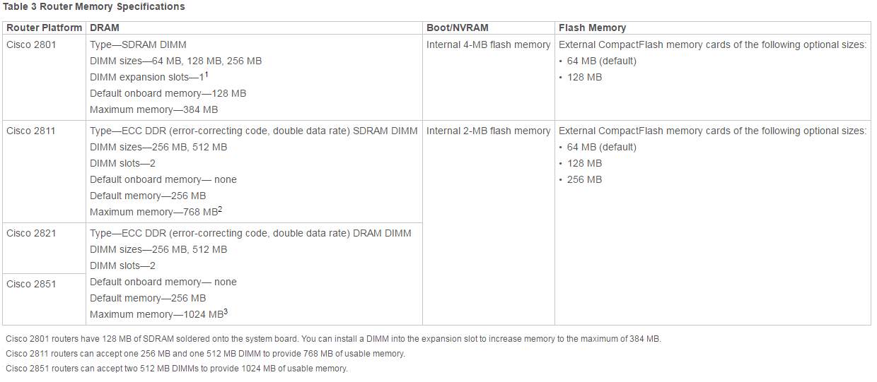Click the Internal 2-MB flash memory cell
The width and height of the screenshot is (877, 382).
pyautogui.click(x=488, y=131)
